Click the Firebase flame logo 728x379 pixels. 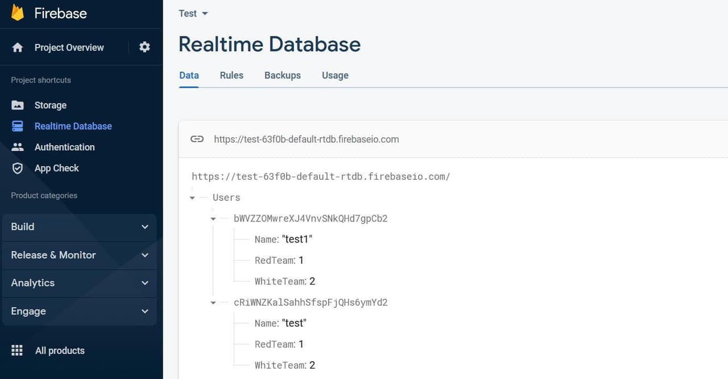18,13
